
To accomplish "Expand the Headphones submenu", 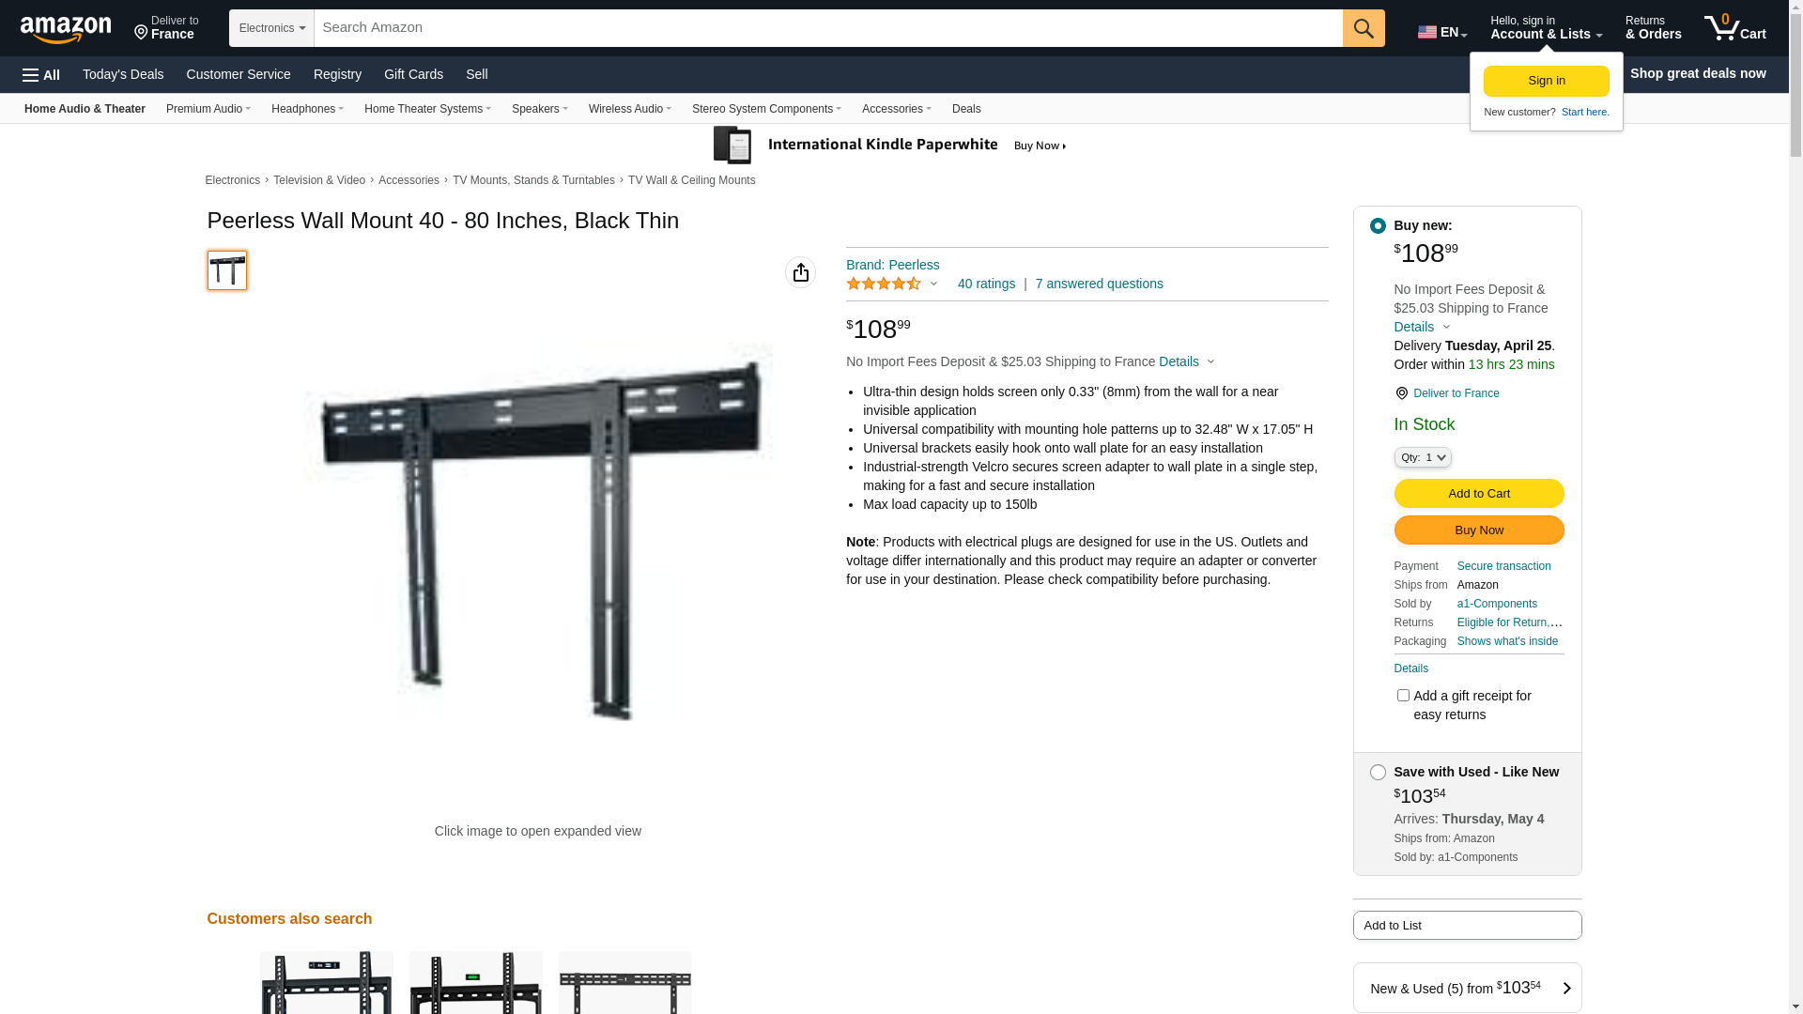I will click(307, 109).
